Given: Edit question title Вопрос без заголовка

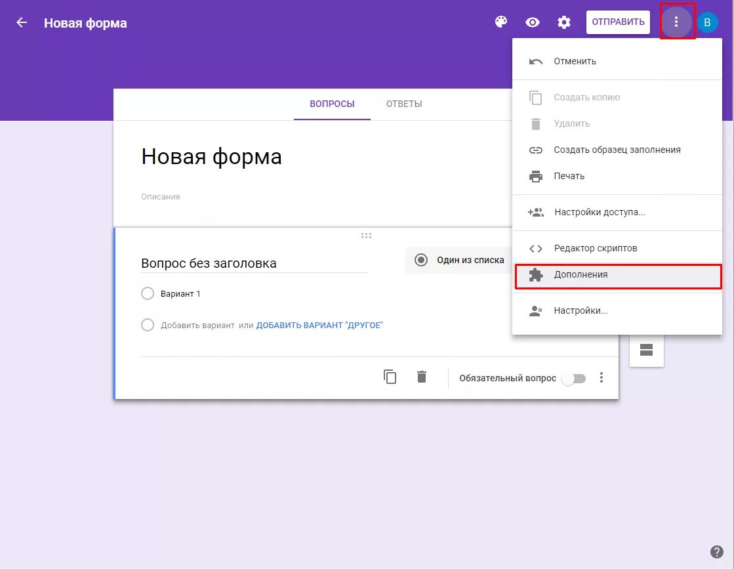Looking at the screenshot, I should tap(255, 263).
